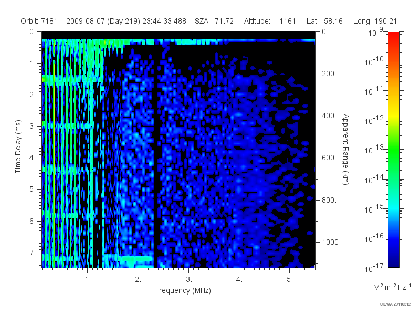Click the "Frequency (MHz)" axis label

pyautogui.click(x=183, y=290)
